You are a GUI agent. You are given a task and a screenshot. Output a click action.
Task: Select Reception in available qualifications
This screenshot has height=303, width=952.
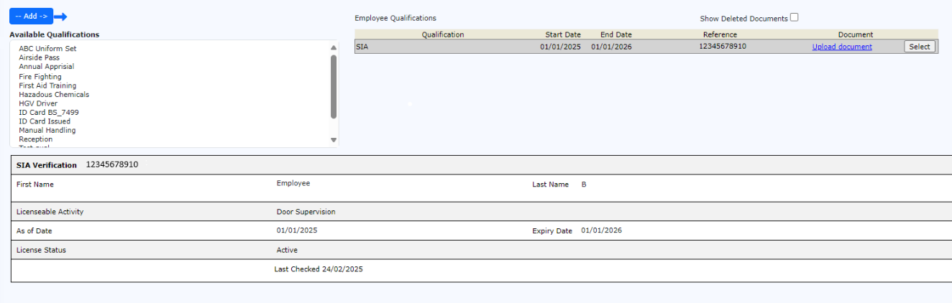point(35,139)
